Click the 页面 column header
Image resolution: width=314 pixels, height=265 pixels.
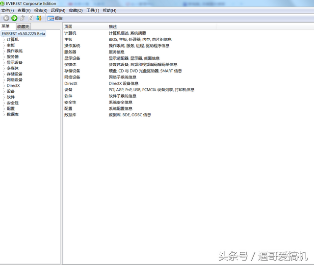click(x=85, y=26)
